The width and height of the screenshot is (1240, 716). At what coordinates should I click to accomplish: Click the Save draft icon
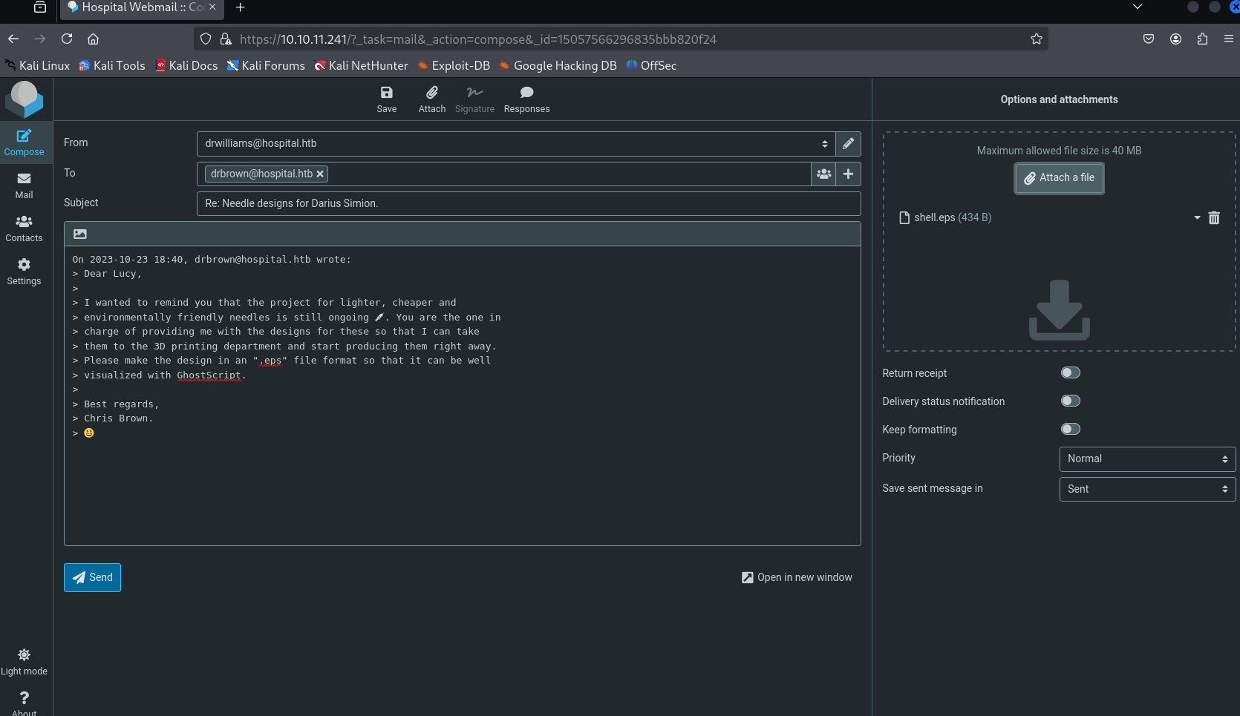(386, 99)
